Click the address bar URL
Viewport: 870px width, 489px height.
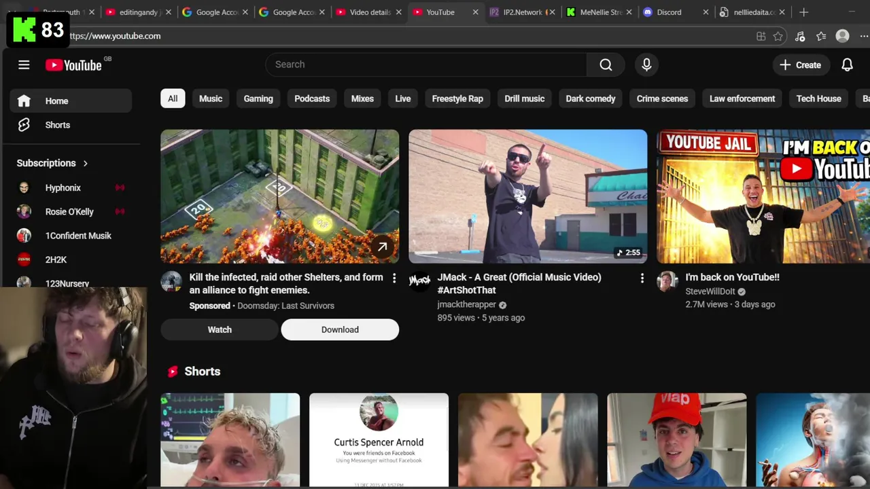click(x=115, y=36)
